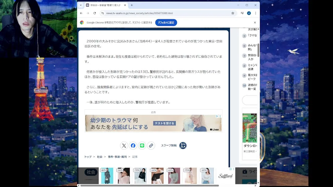This screenshot has width=333, height=187.
Task: Open the media control icon in toolbar
Action: click(x=242, y=13)
